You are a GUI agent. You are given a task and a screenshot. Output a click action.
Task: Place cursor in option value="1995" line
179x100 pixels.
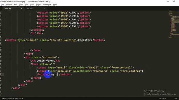coord(64,23)
